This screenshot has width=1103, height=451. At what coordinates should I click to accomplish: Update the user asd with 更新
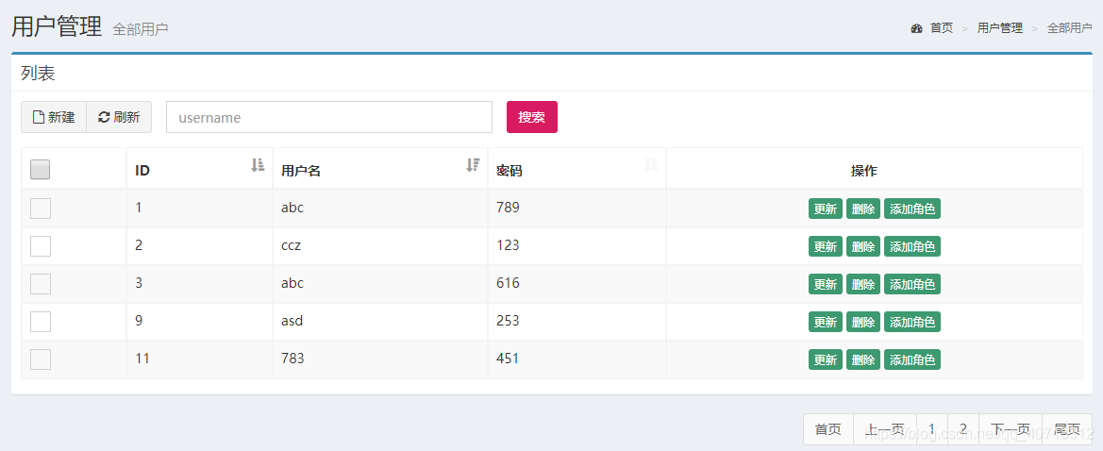pyautogui.click(x=826, y=323)
